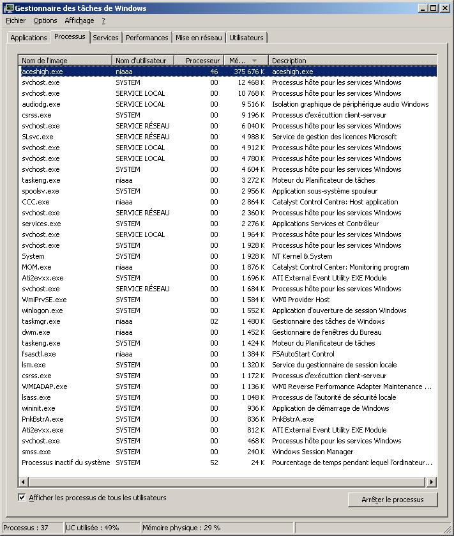Sort by Processeur column header
454x536 pixels.
(x=199, y=61)
